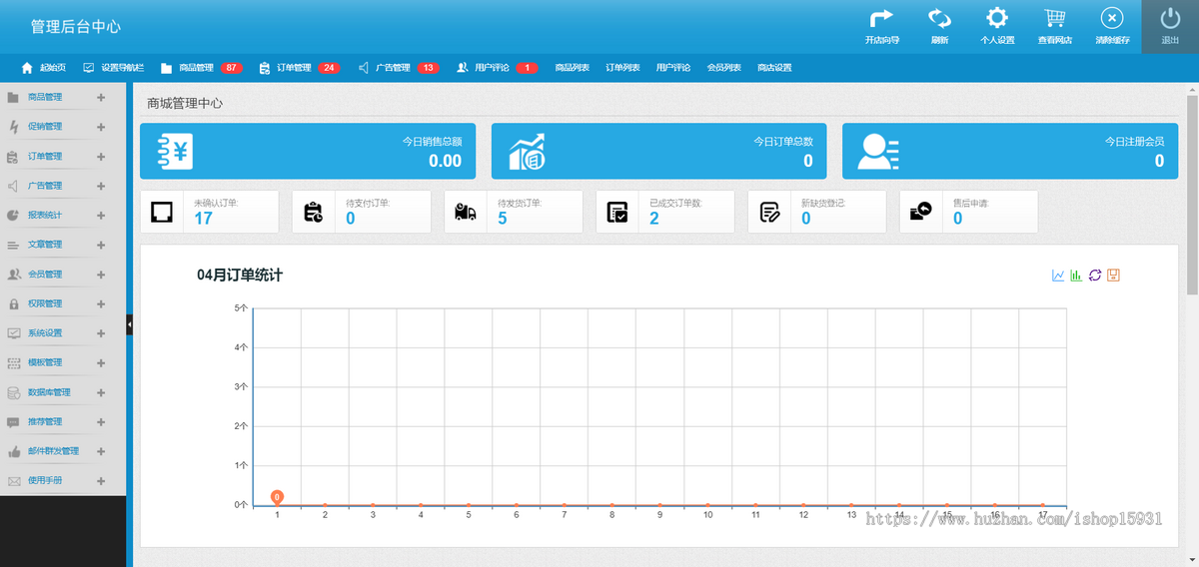Viewport: 1199px width, 567px height.
Task: Open 用户评论 text link right of 订单列表
Action: (x=673, y=68)
